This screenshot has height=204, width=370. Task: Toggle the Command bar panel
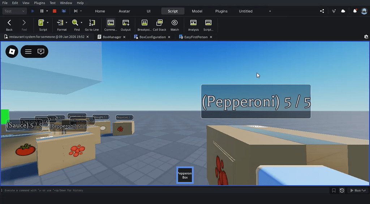[111, 25]
